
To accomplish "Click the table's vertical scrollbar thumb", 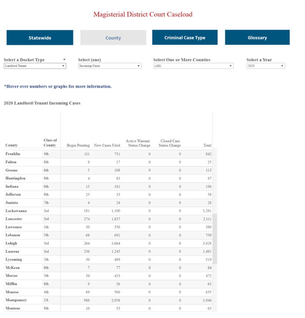I will click(215, 238).
